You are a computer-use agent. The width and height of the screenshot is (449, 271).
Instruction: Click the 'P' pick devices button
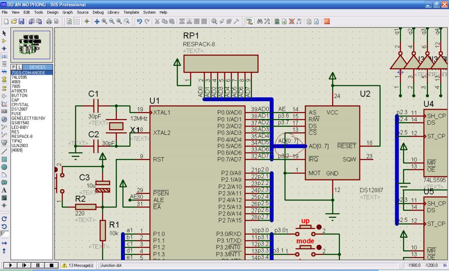coord(14,67)
